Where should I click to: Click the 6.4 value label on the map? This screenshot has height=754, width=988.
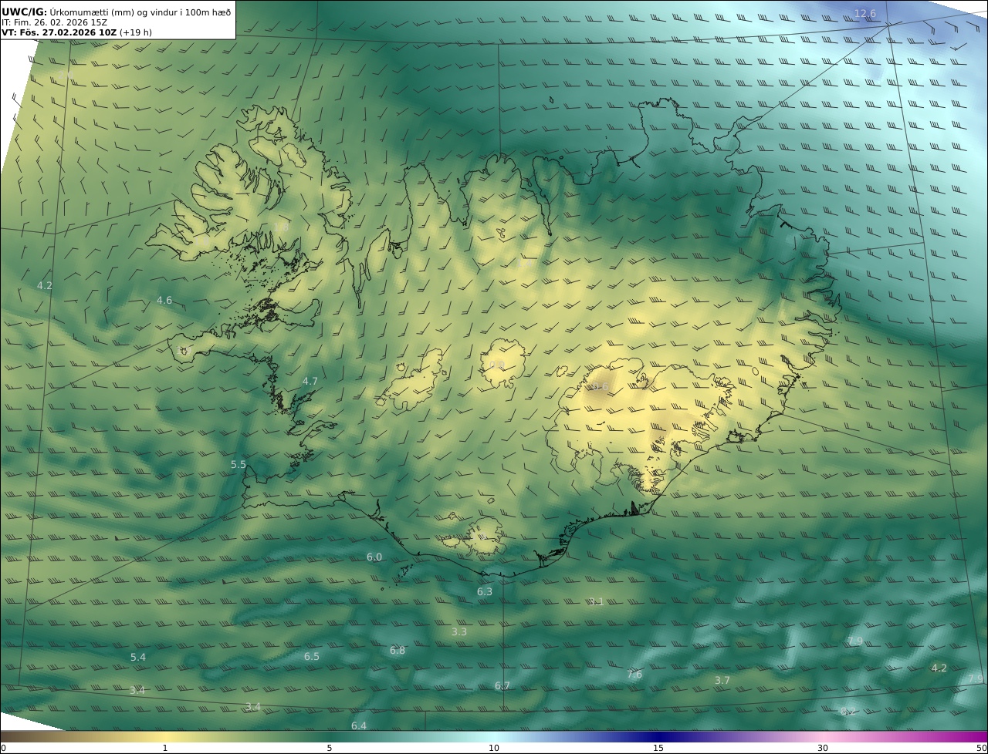pyautogui.click(x=359, y=725)
